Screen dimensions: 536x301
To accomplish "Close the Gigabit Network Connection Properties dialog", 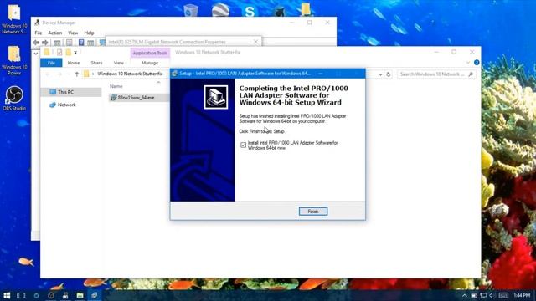I will click(255, 42).
